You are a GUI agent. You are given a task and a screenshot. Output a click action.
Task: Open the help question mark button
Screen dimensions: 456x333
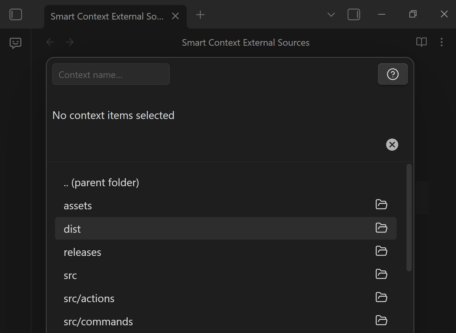[x=392, y=74]
